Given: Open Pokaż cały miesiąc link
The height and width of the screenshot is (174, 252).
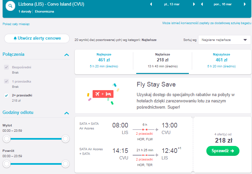Looking at the screenshot, I should point(16,24).
